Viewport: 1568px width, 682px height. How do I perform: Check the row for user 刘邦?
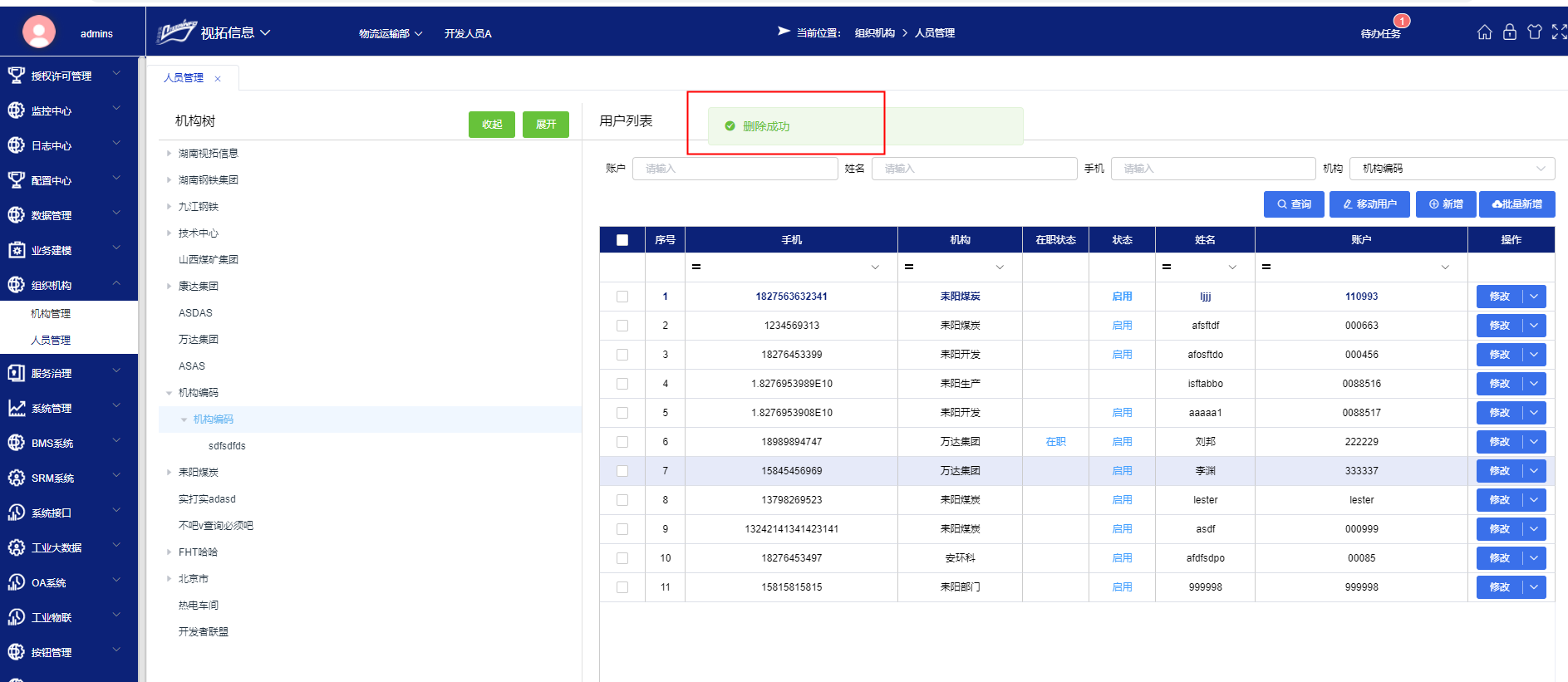click(x=622, y=442)
